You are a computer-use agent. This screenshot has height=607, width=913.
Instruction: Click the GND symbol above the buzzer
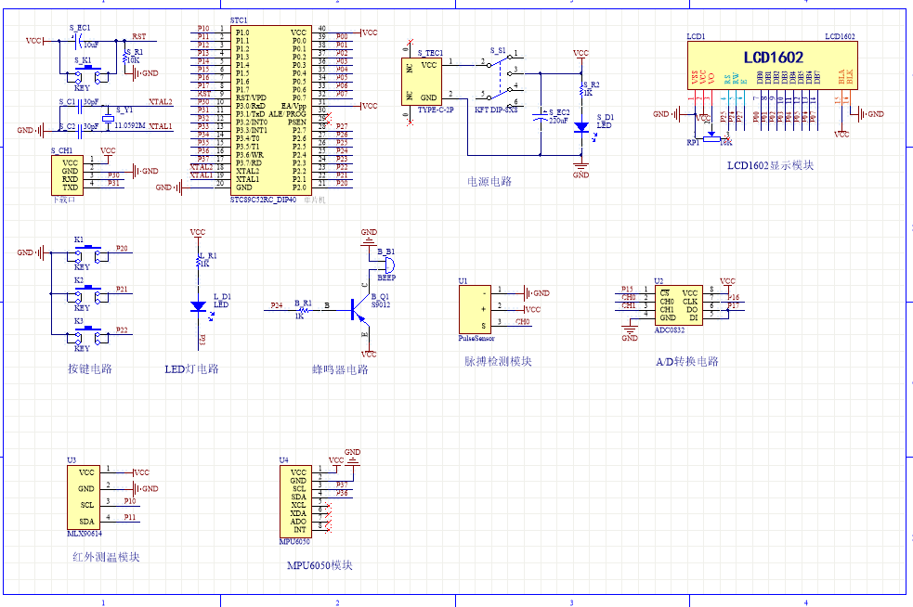pos(369,237)
